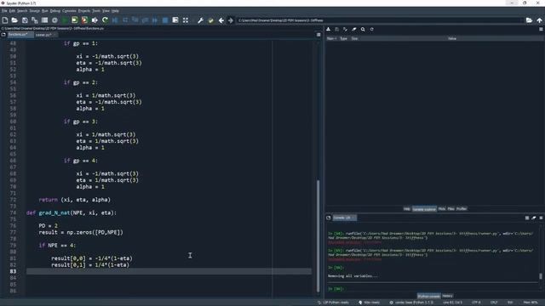
Task: Click the Save all files toolbar icon
Action: point(35,20)
